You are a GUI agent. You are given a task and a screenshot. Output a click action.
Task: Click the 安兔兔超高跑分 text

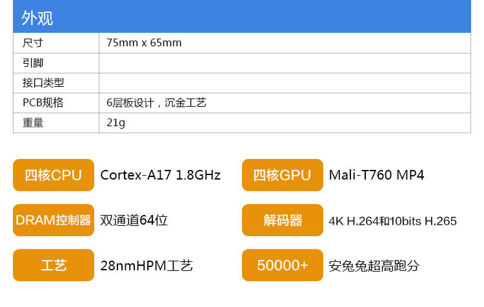point(374,265)
